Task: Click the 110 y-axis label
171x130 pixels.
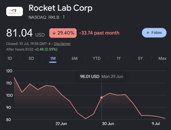Action: click(x=9, y=83)
